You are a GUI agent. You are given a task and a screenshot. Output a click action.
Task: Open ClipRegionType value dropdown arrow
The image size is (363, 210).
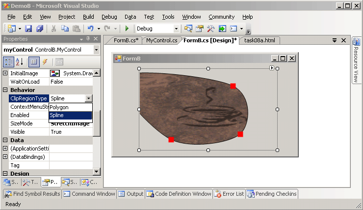[89, 98]
